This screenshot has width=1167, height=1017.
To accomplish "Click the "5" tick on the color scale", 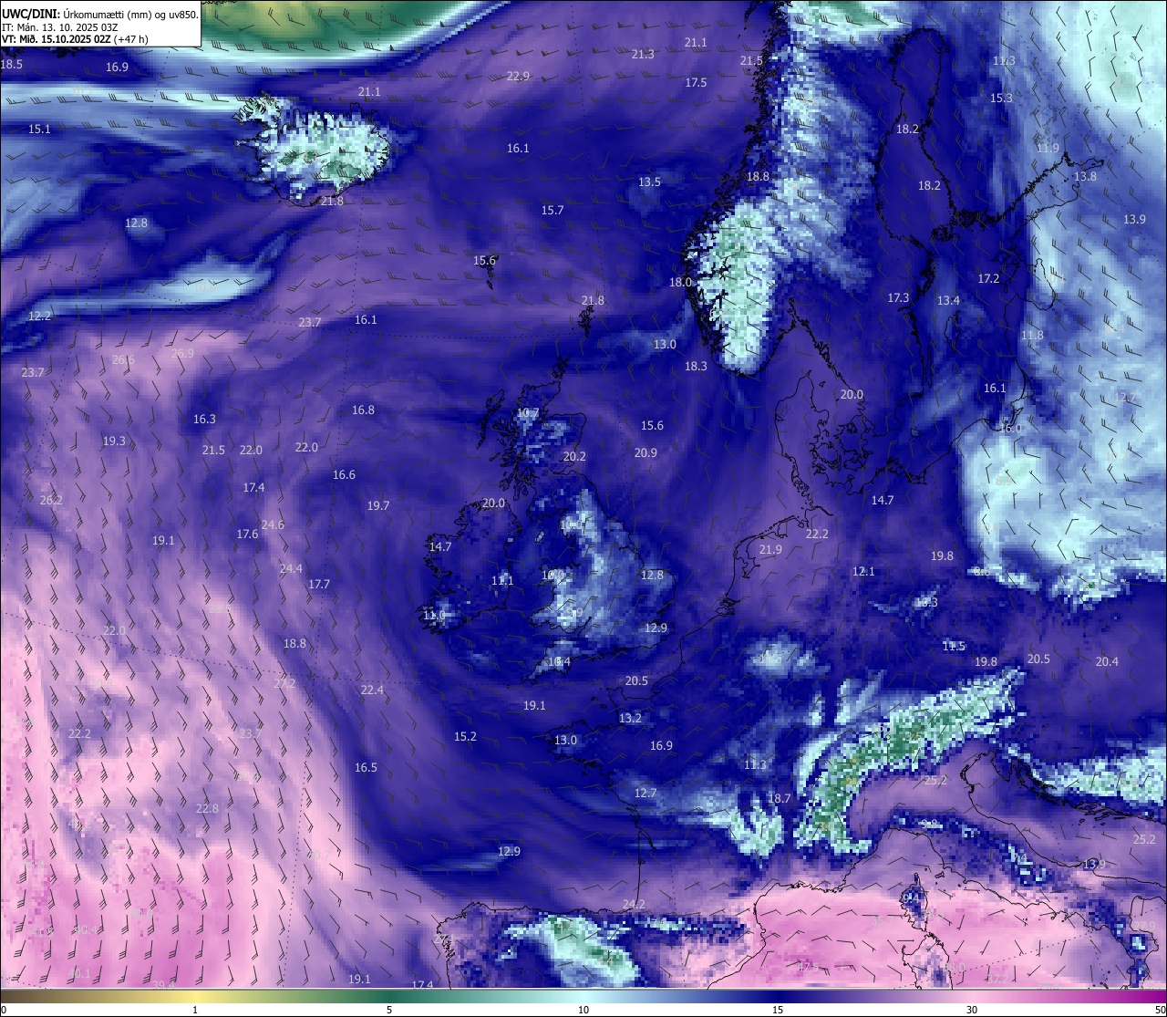I will coord(389,1010).
